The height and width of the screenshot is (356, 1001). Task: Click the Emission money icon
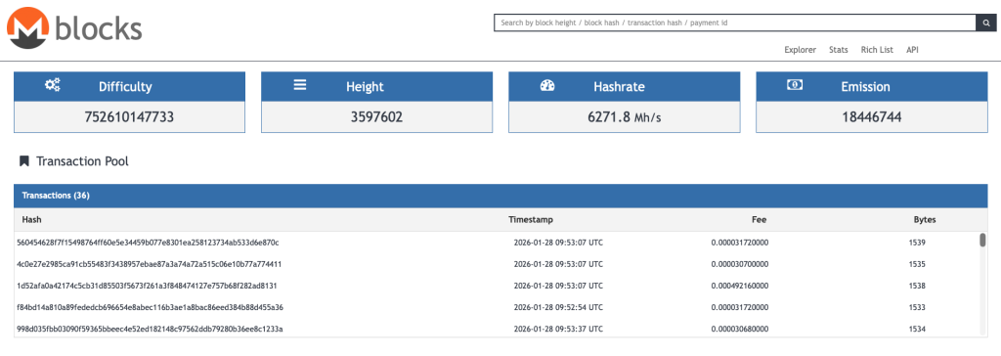[794, 85]
